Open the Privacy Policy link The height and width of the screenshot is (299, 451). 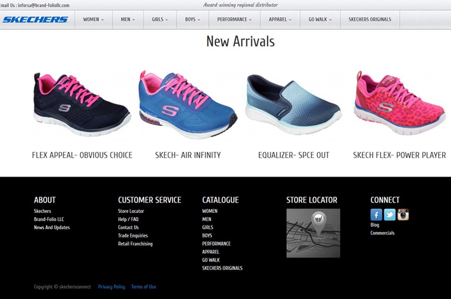pyautogui.click(x=112, y=287)
